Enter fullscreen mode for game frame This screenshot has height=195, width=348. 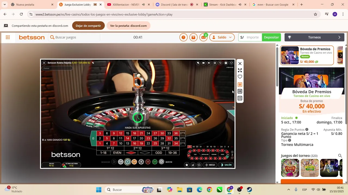pyautogui.click(x=240, y=70)
